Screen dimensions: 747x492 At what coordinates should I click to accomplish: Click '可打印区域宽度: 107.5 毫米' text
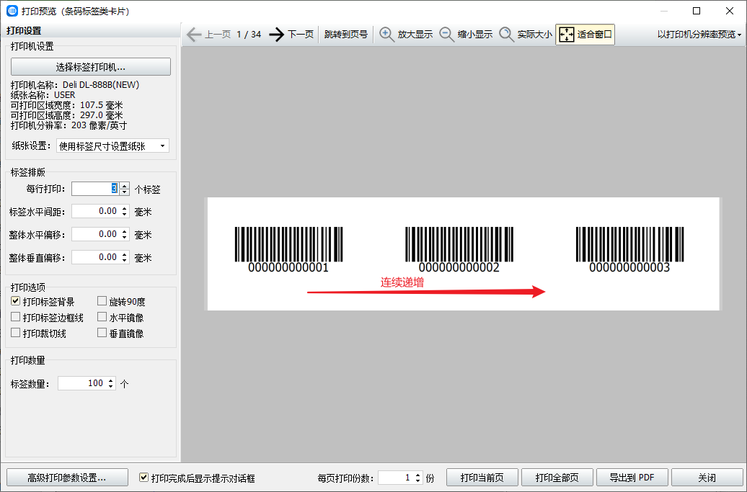click(x=66, y=105)
